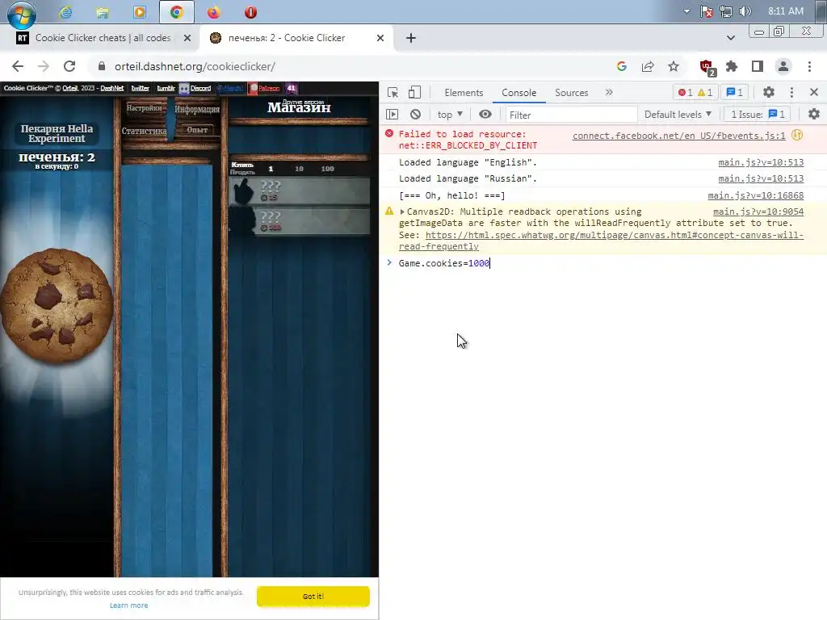This screenshot has height=620, width=827.
Task: Bookmark this tab with the star
Action: 674,66
